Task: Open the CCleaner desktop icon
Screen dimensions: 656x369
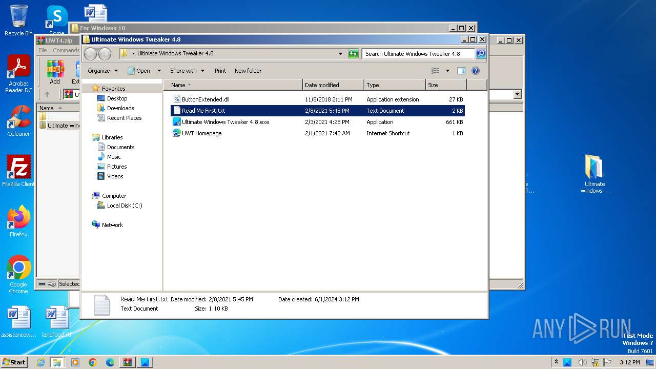Action: point(18,121)
